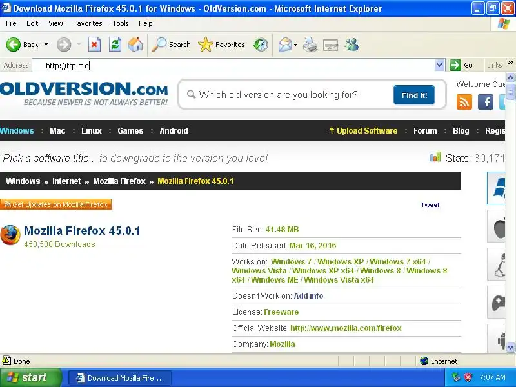Image resolution: width=516 pixels, height=387 pixels.
Task: Open the Favorites menu
Action: 88,23
